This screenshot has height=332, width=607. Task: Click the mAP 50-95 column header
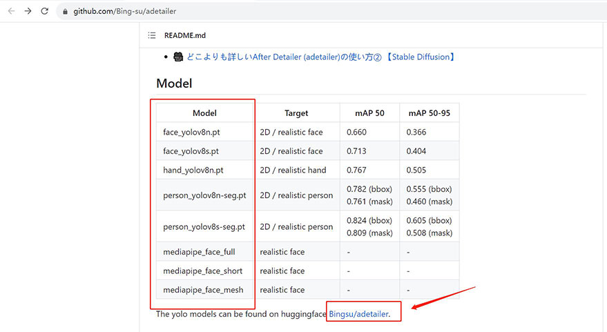429,113
